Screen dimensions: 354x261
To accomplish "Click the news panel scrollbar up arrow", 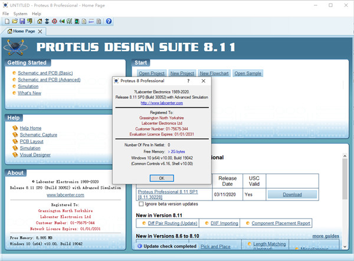I will (345, 156).
